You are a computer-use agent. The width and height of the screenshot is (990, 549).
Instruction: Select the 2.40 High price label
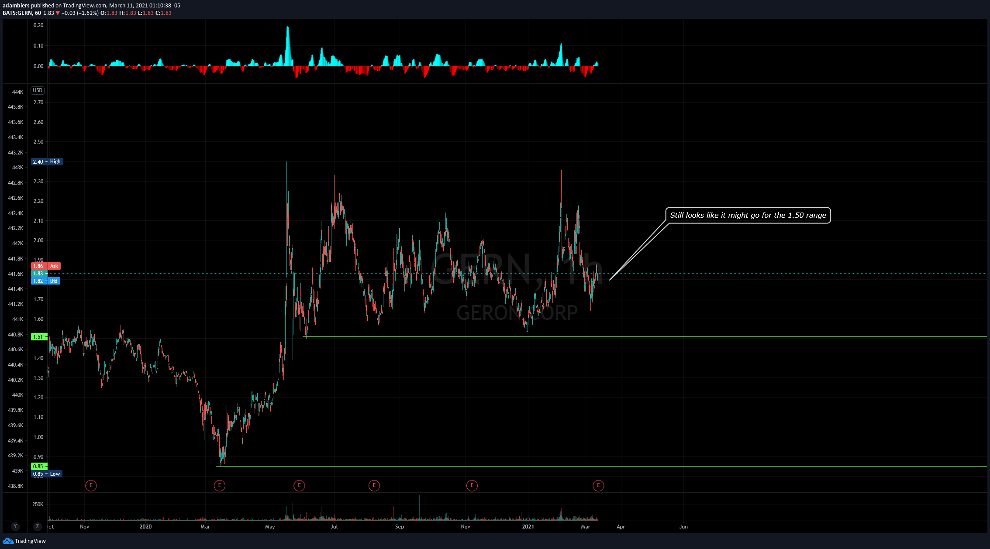click(47, 161)
